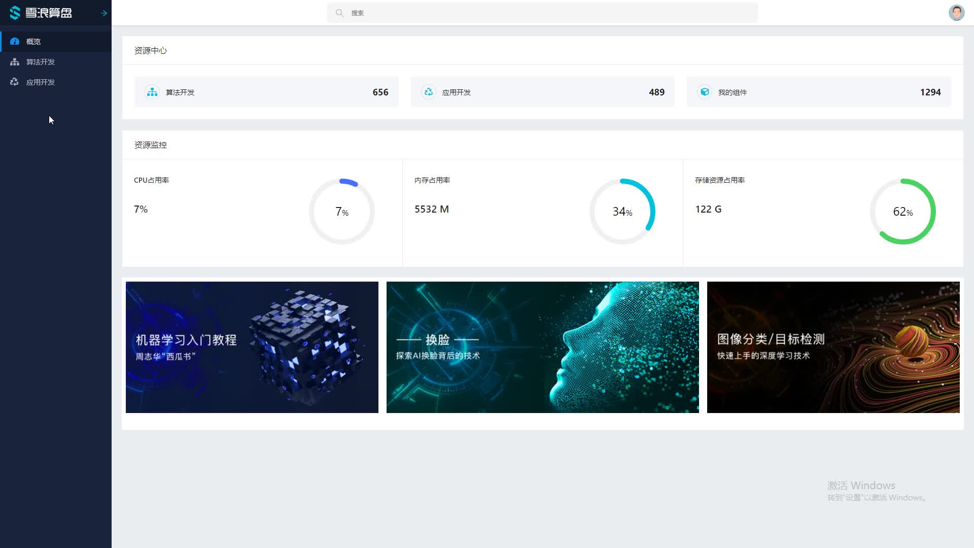Open the 我的组件 card showing 1294
This screenshot has height=548, width=974.
818,92
